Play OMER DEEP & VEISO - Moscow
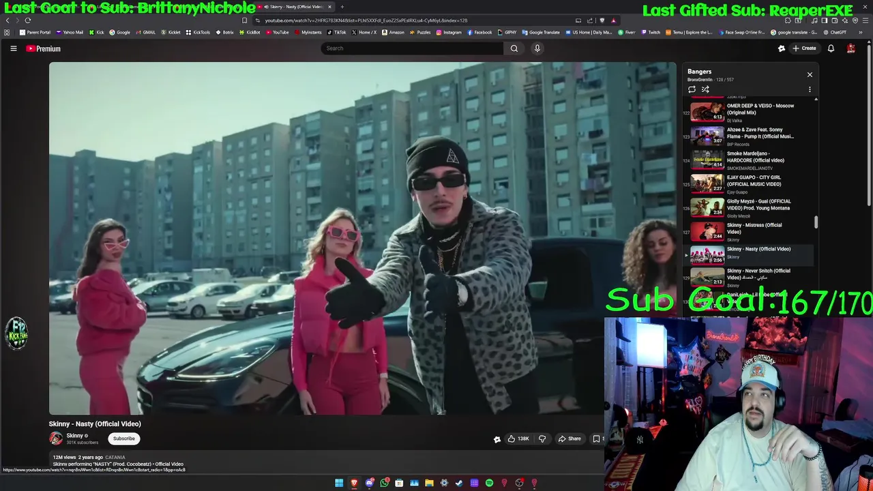Viewport: 873px width, 491px height. click(748, 111)
